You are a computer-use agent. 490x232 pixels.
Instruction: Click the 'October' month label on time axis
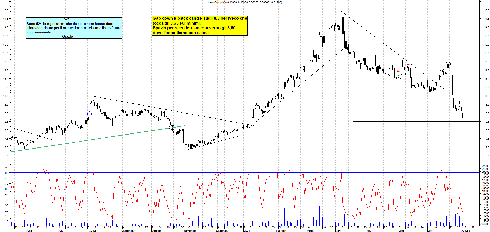[x=156, y=231]
